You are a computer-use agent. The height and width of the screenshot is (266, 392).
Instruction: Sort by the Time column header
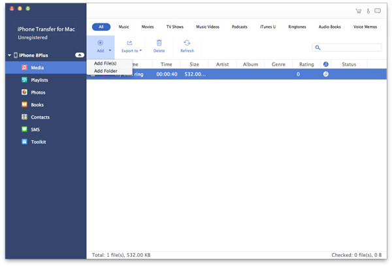(166, 65)
